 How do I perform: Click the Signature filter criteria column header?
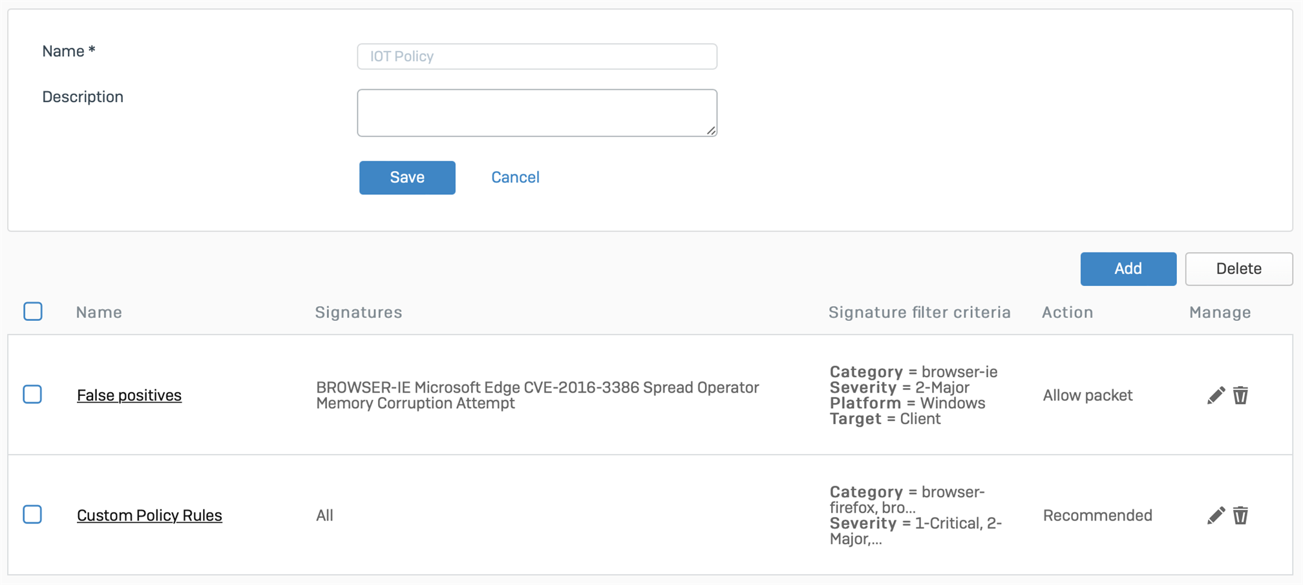coord(920,313)
